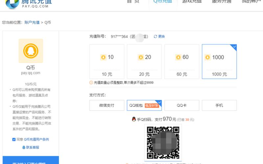Open the Q币充值用户条例 link

click(36, 139)
